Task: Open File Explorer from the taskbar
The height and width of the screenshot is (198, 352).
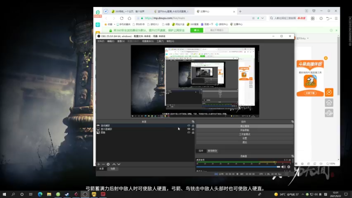Action: pos(49,194)
